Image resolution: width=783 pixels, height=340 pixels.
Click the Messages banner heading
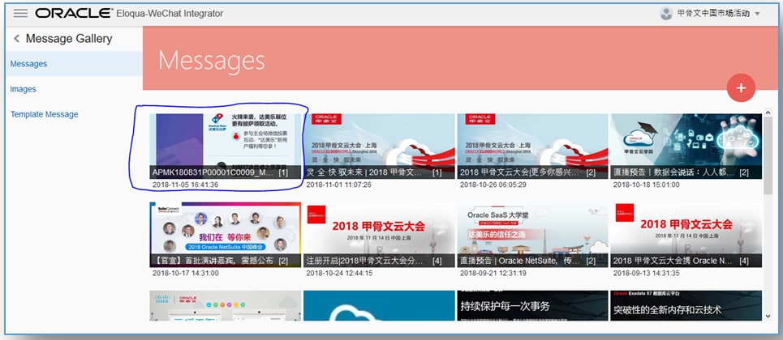point(212,60)
